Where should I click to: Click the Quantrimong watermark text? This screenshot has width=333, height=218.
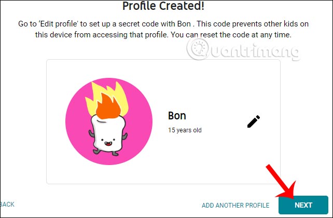[x=254, y=51]
